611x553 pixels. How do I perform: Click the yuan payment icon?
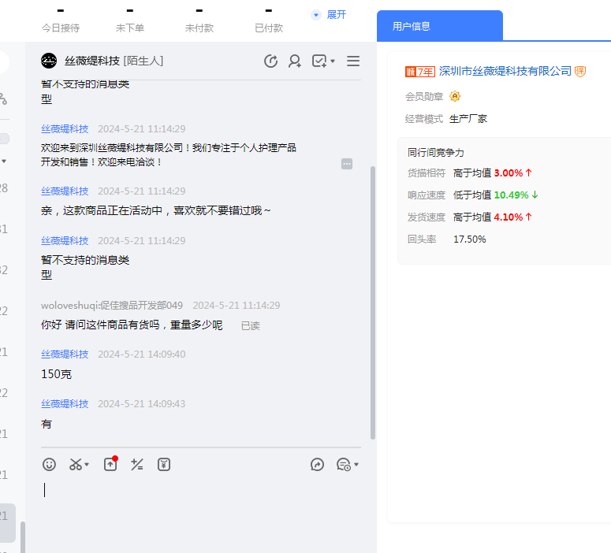164,465
